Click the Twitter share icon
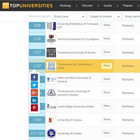 coord(34,85)
